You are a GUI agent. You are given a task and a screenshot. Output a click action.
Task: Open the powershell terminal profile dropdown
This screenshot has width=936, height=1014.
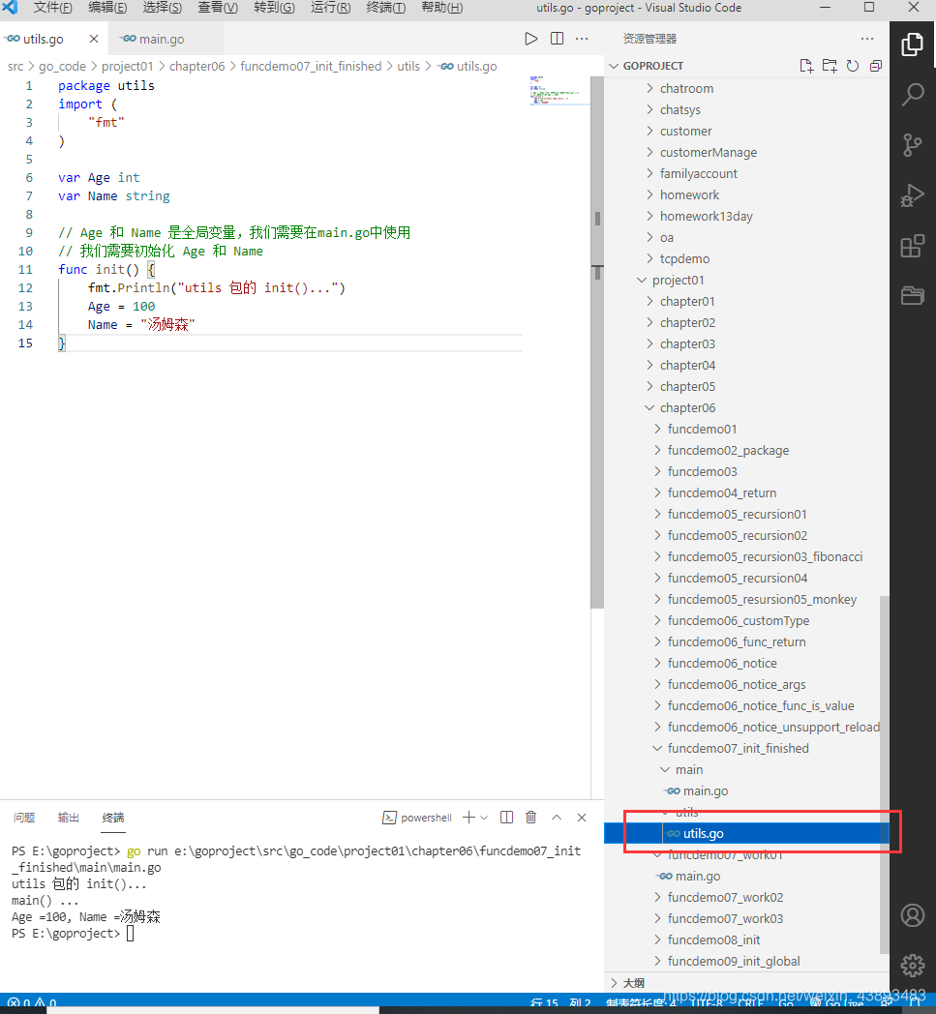coord(483,818)
